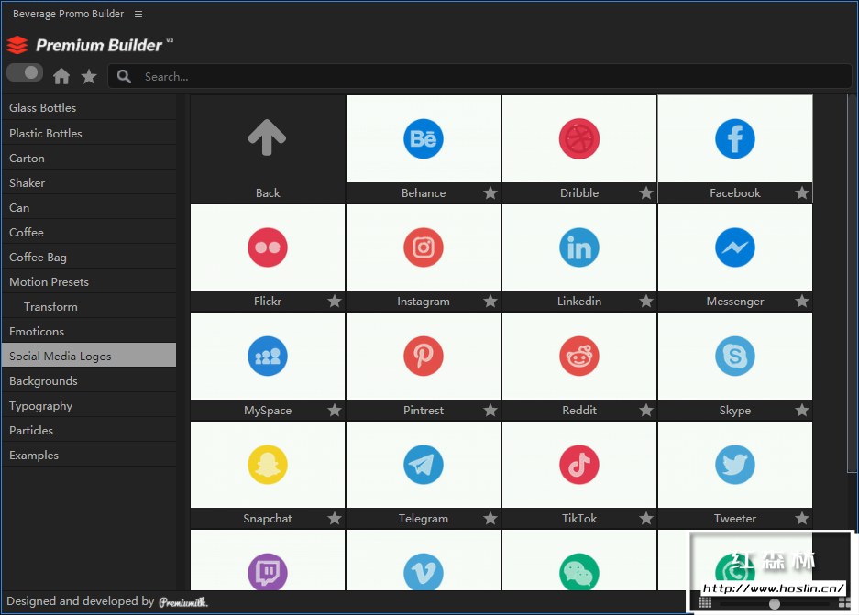
Task: Show favorites via toolbar star
Action: pyautogui.click(x=89, y=76)
